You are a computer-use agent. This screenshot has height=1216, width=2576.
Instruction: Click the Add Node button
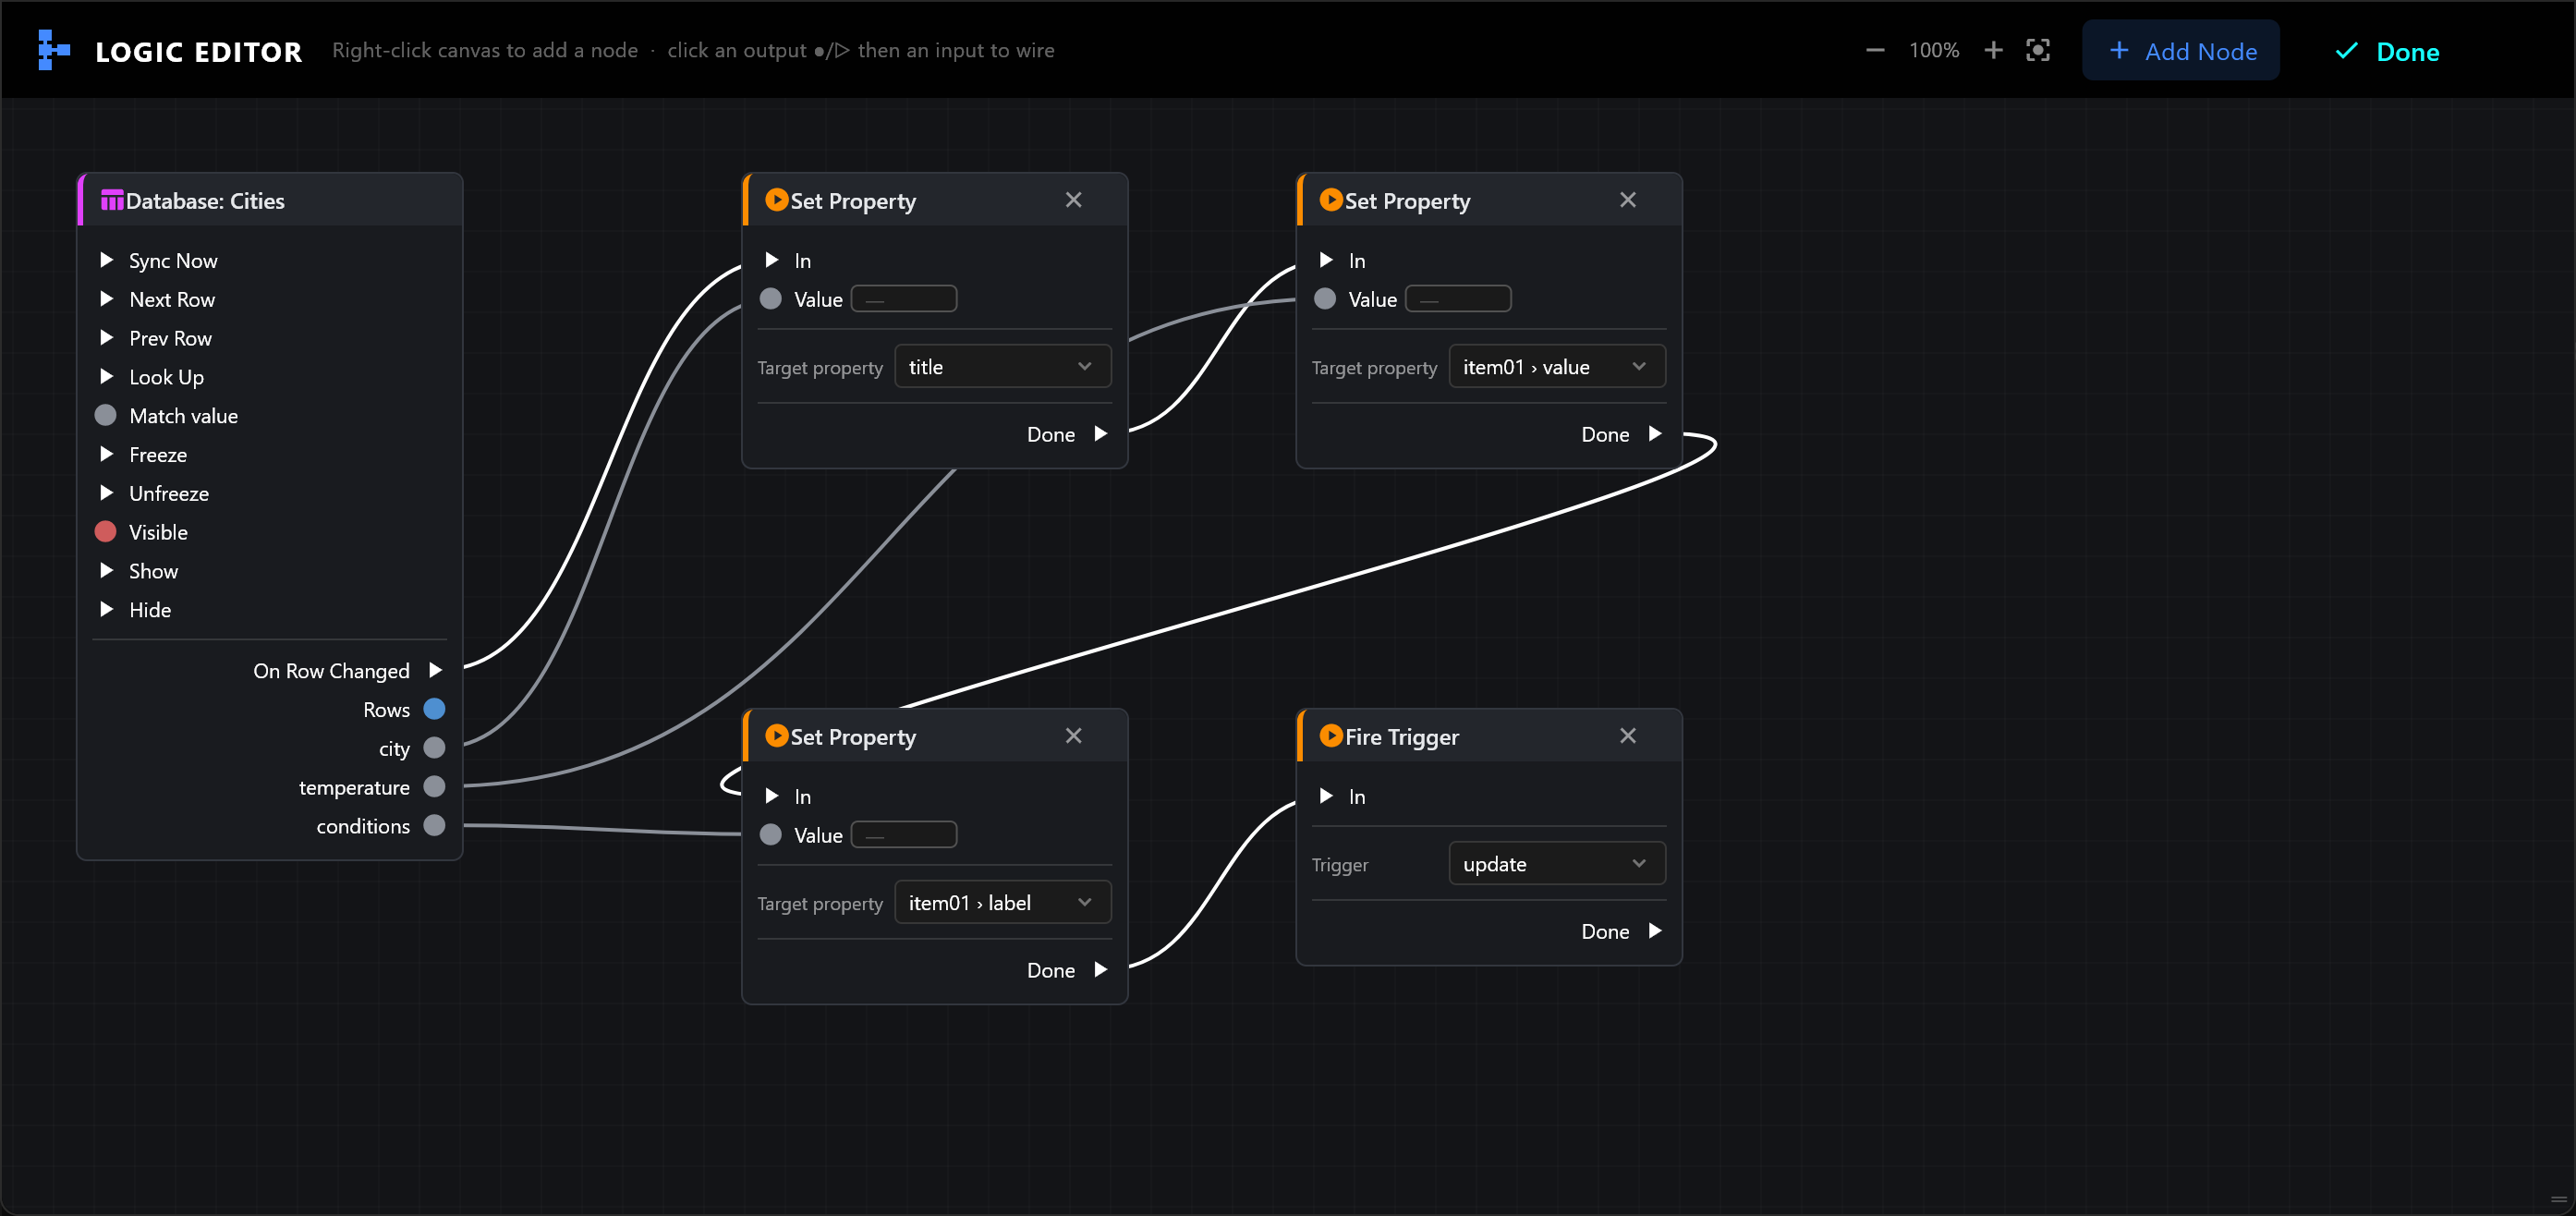(2181, 50)
